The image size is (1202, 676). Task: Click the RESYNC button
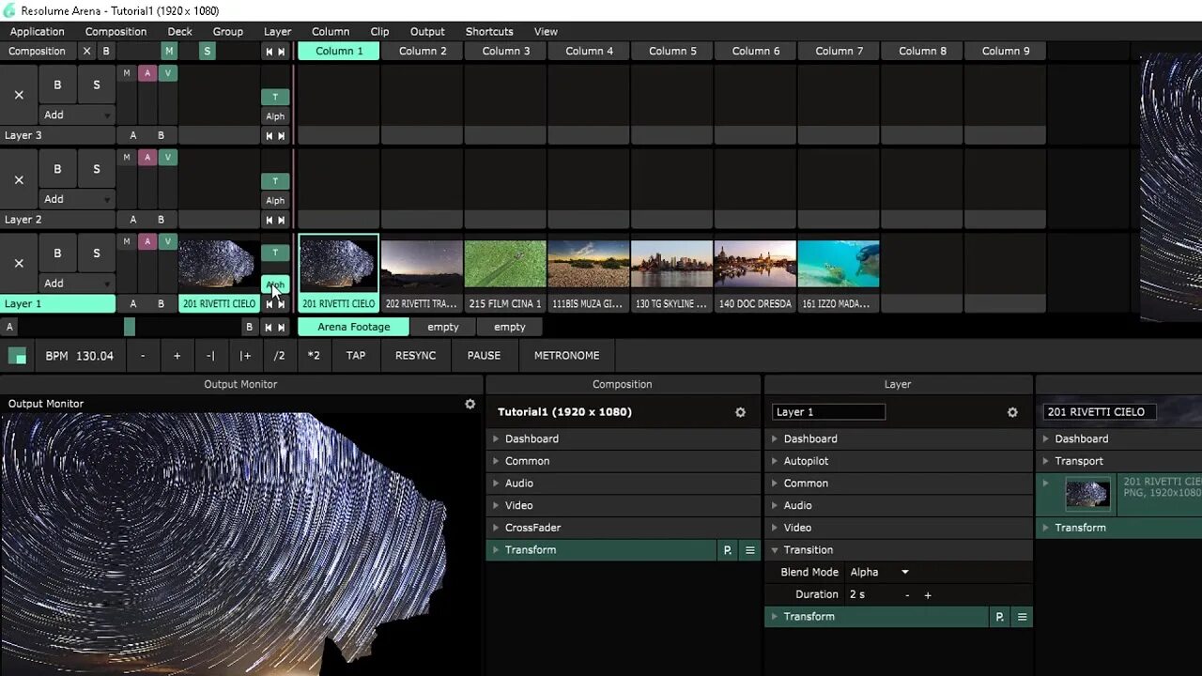coord(415,356)
